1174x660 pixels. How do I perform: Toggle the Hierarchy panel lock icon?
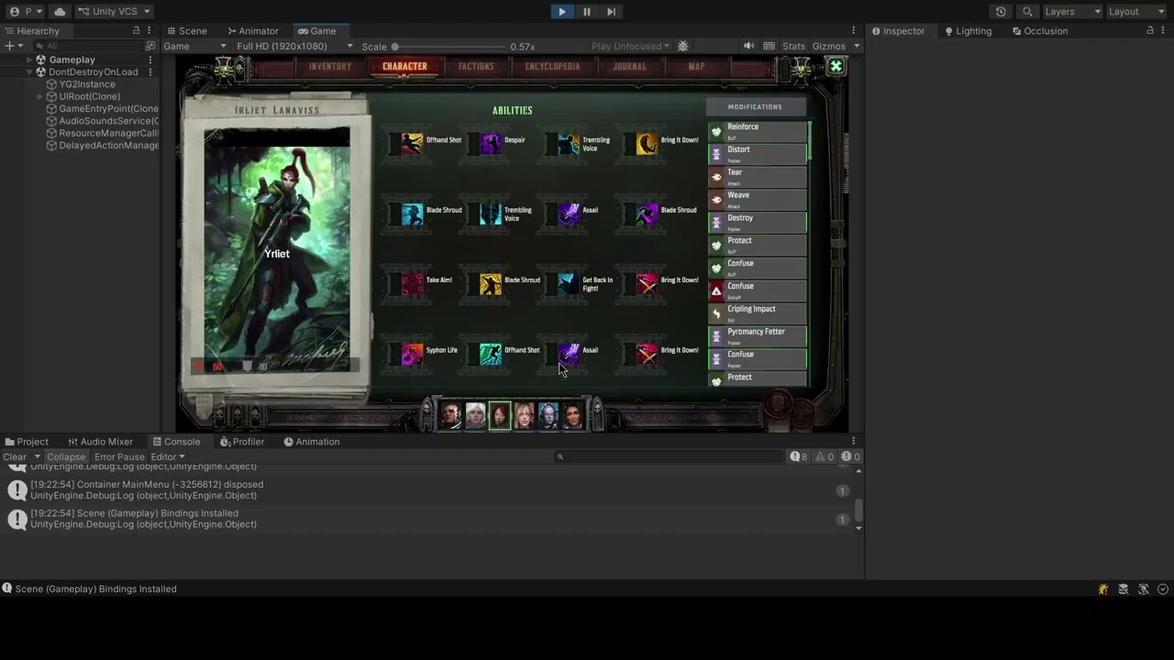pyautogui.click(x=136, y=31)
